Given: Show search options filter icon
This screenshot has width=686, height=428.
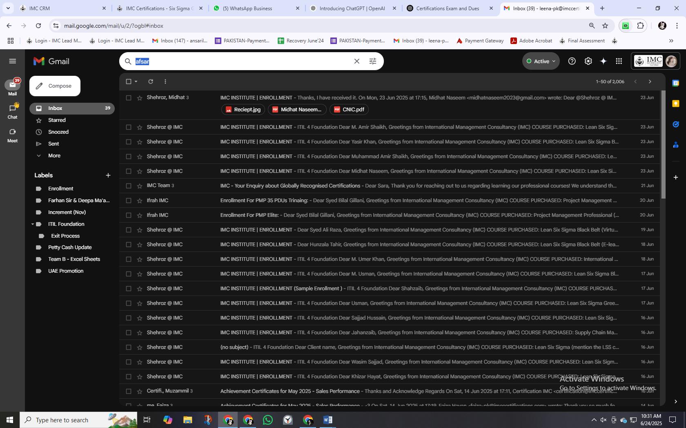Looking at the screenshot, I should (x=372, y=61).
